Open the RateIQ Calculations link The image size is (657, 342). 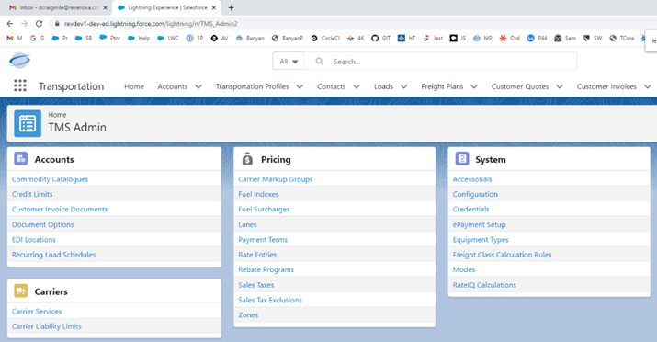point(484,285)
